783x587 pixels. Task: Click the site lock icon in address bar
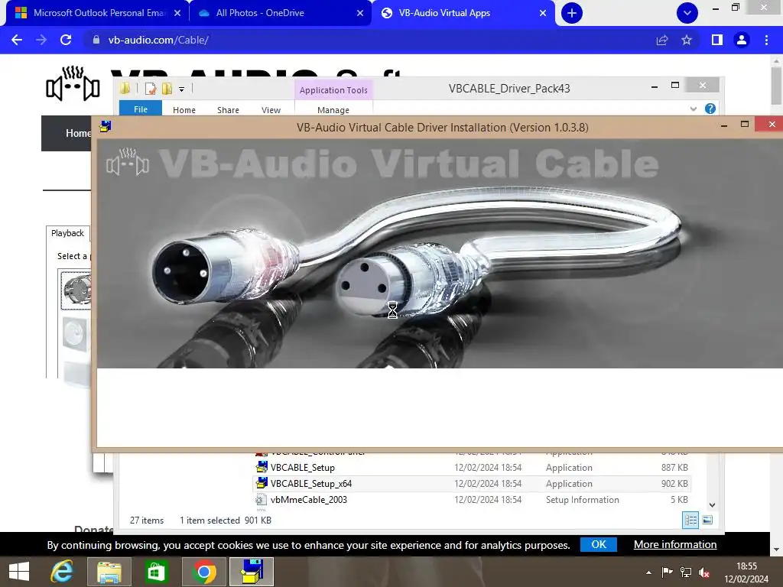[x=96, y=40]
